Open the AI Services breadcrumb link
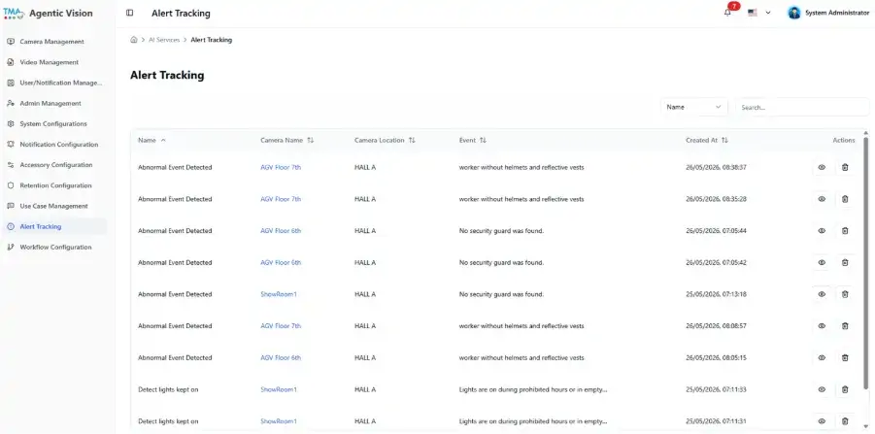The width and height of the screenshot is (875, 434). pos(164,40)
